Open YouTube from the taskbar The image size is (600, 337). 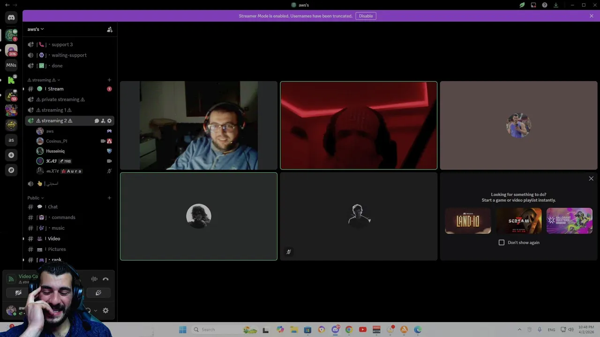click(x=362, y=330)
